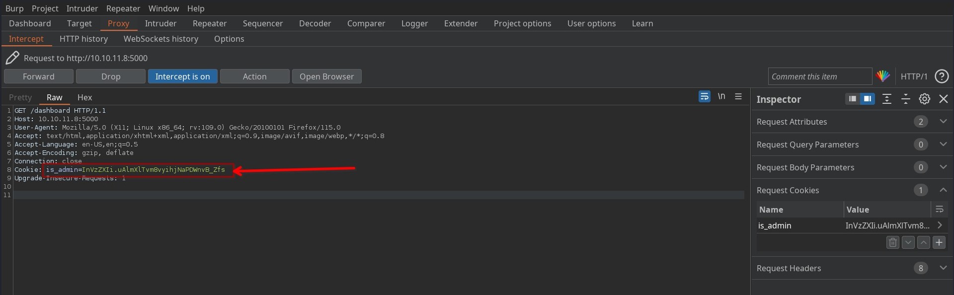Screen dimensions: 954x295
Task: Close the Inspector panel
Action: [944, 99]
